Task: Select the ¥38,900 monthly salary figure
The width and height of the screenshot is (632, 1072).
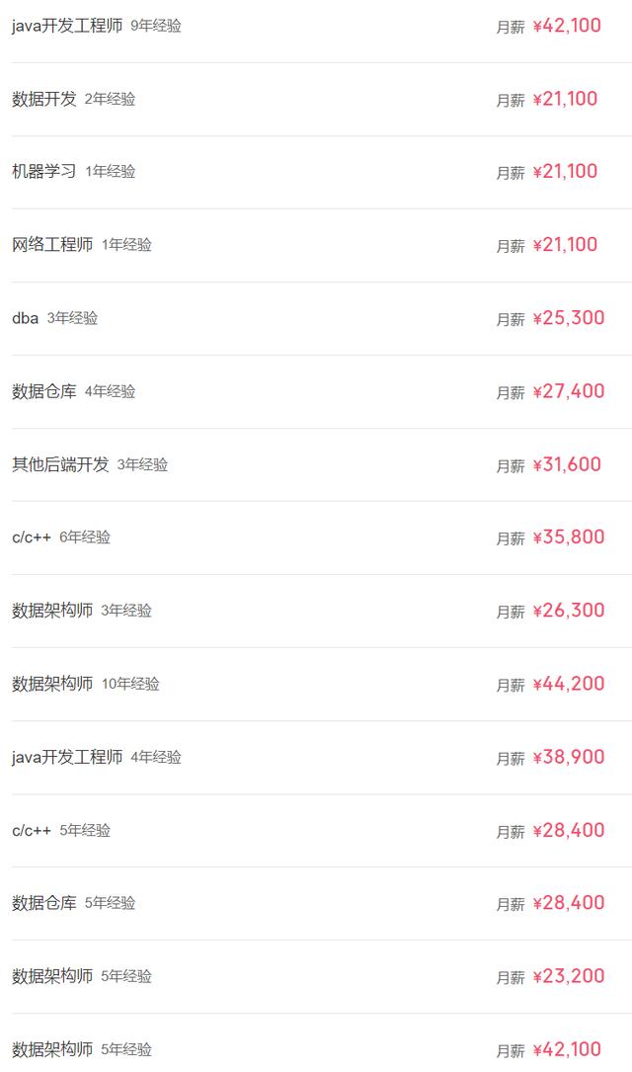Action: [568, 757]
